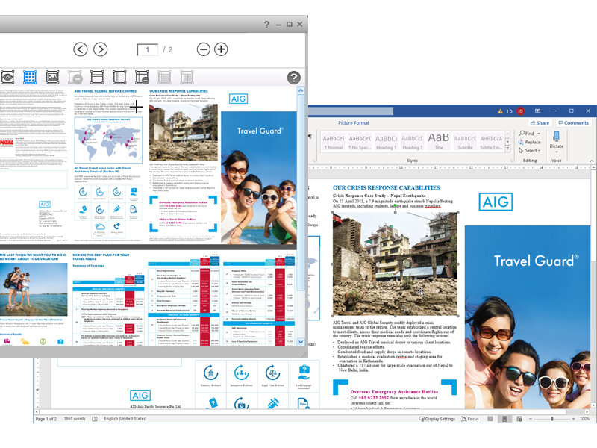Apply the Heading 1 style
Image resolution: width=597 pixels, height=448 pixels.
tap(386, 142)
